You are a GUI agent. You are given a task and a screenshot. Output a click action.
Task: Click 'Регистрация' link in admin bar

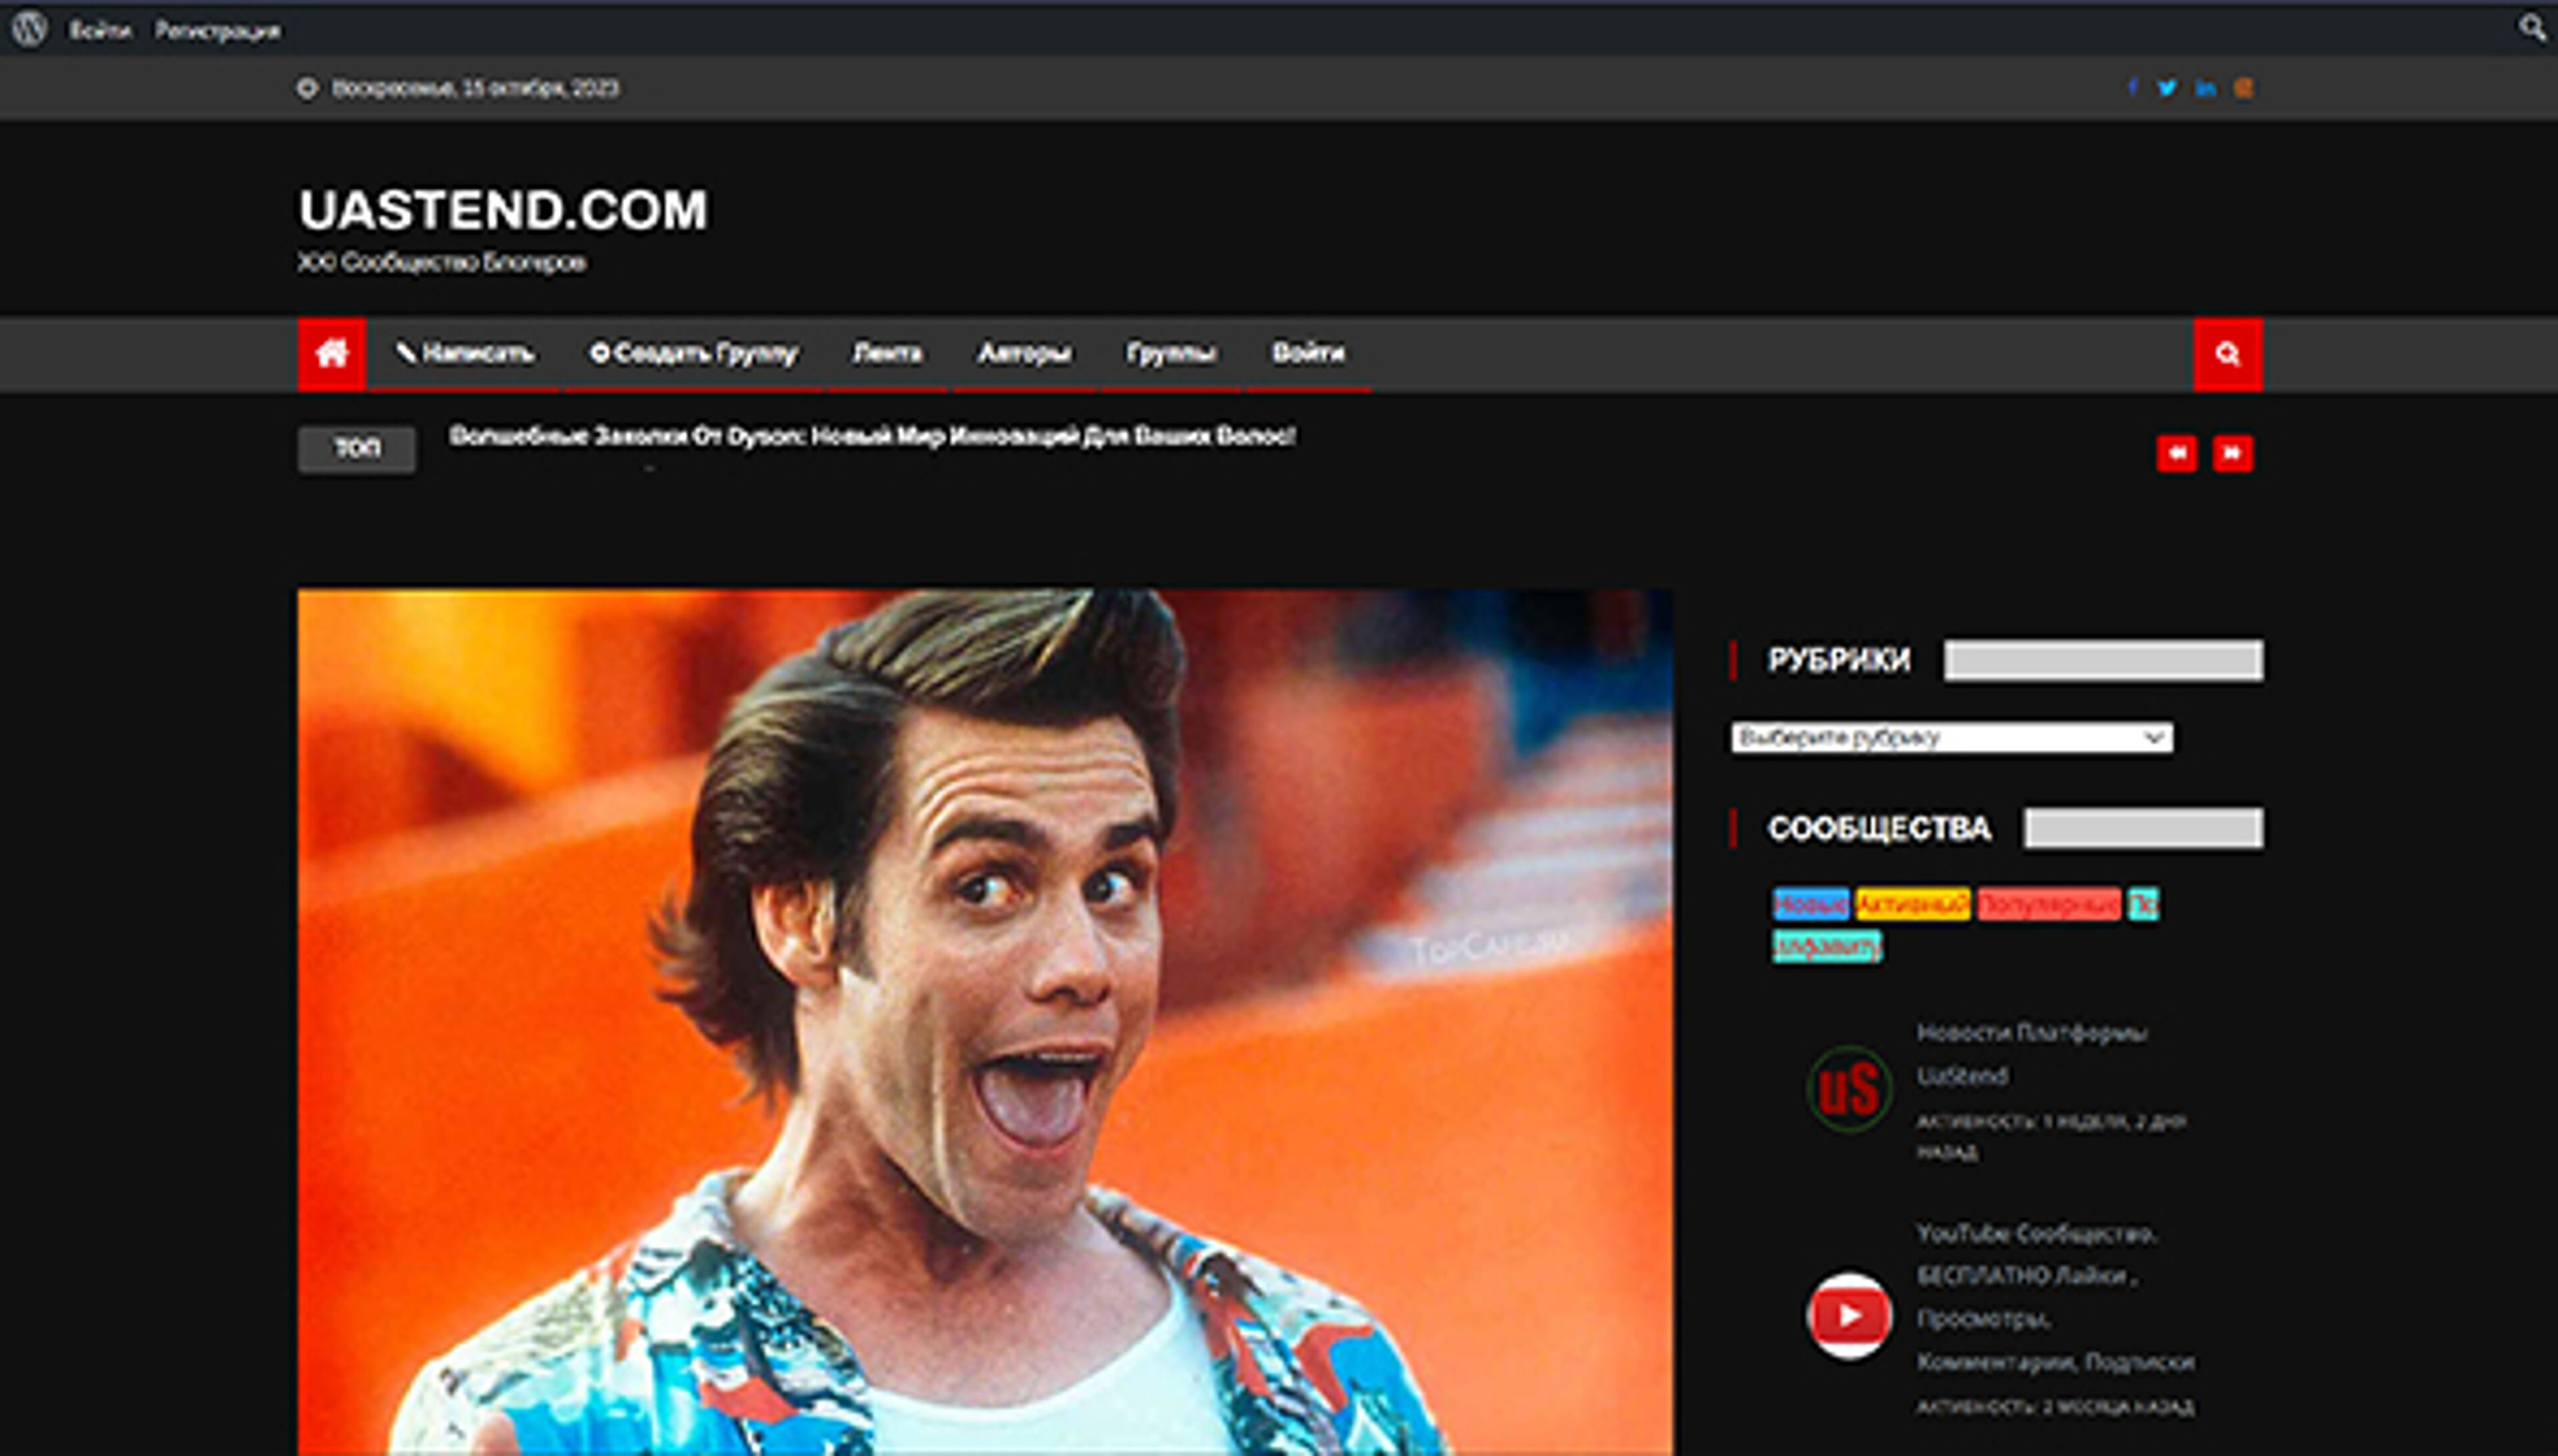[217, 31]
